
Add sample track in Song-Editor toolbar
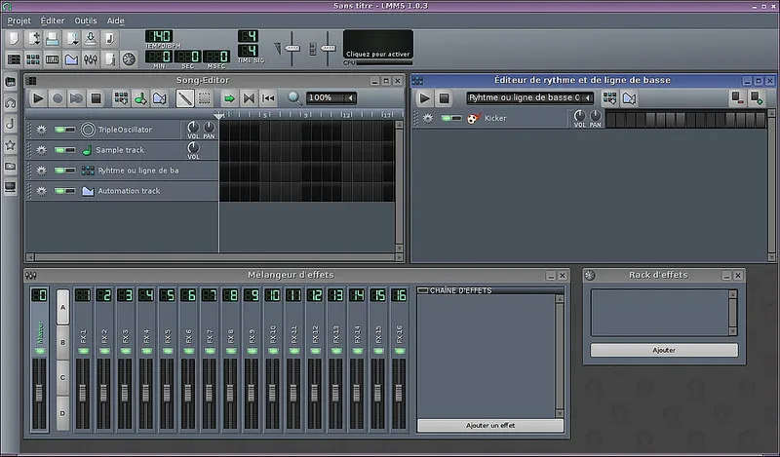pos(139,97)
